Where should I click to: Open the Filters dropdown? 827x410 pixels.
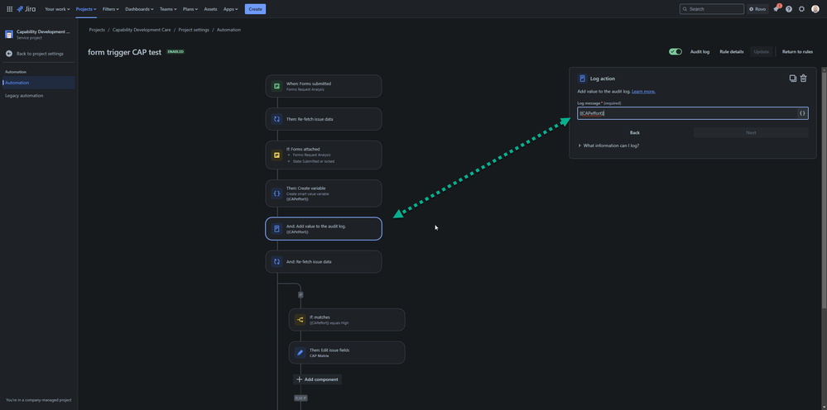(x=111, y=9)
